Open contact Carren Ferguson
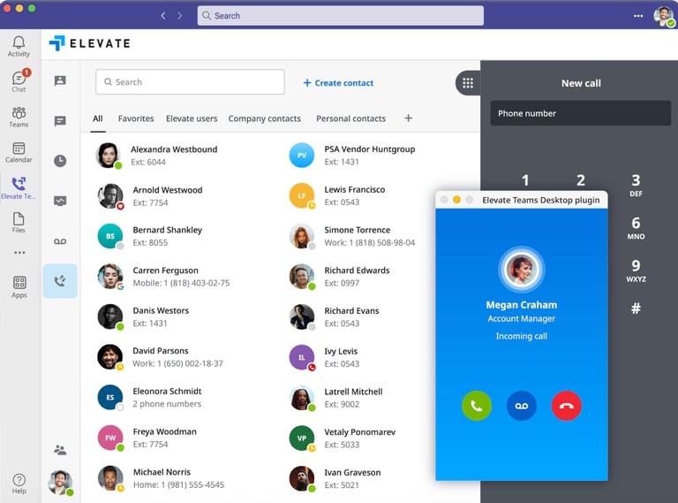The height and width of the screenshot is (503, 678). pos(163,276)
